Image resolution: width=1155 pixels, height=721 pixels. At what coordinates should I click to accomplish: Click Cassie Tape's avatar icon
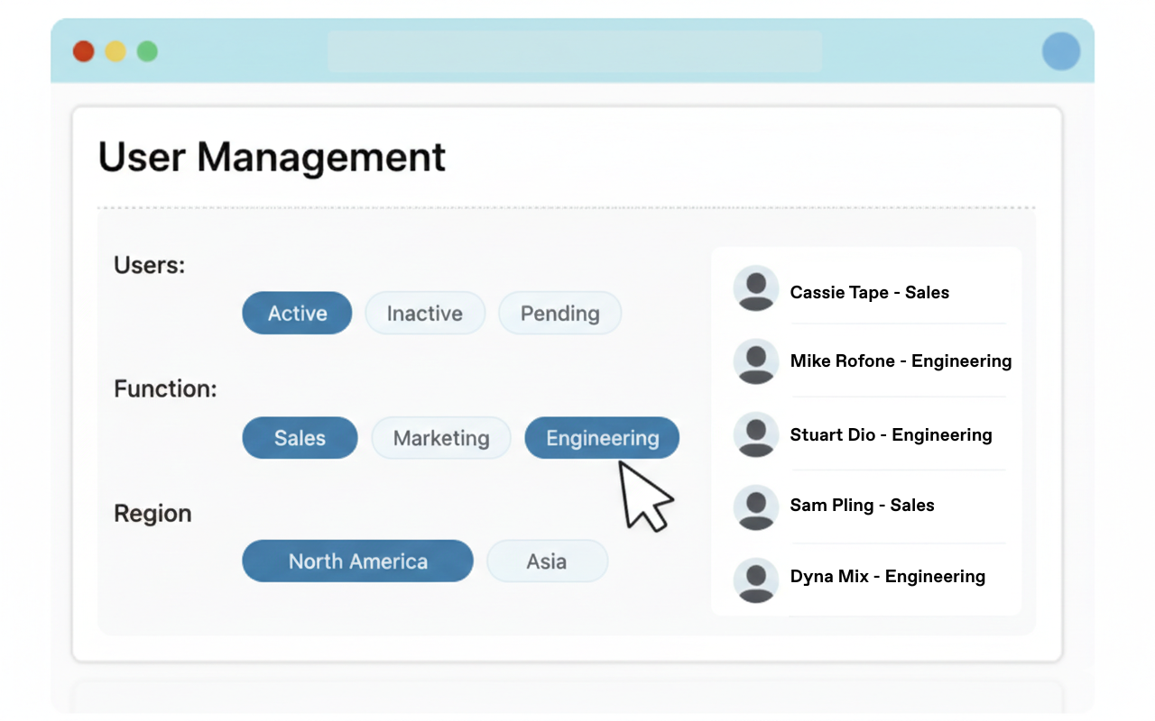click(756, 288)
